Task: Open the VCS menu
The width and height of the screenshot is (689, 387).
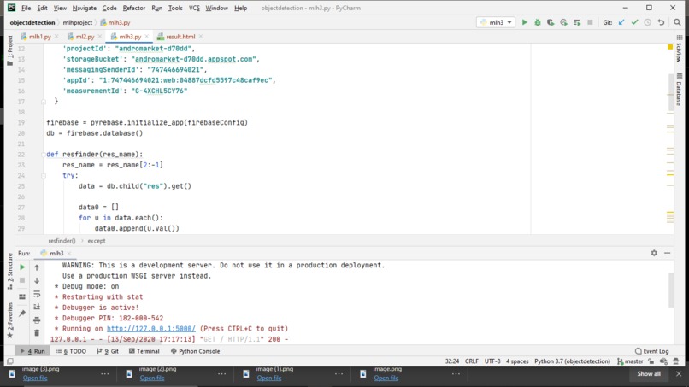Action: pyautogui.click(x=194, y=8)
